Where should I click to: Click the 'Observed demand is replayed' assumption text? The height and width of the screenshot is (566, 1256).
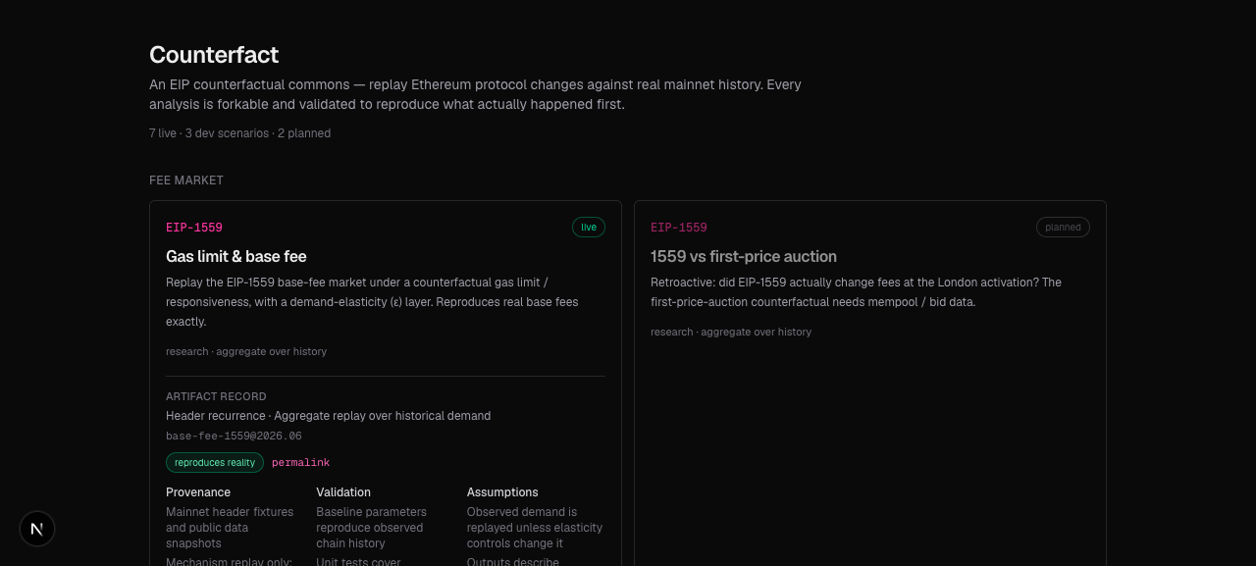point(535,528)
